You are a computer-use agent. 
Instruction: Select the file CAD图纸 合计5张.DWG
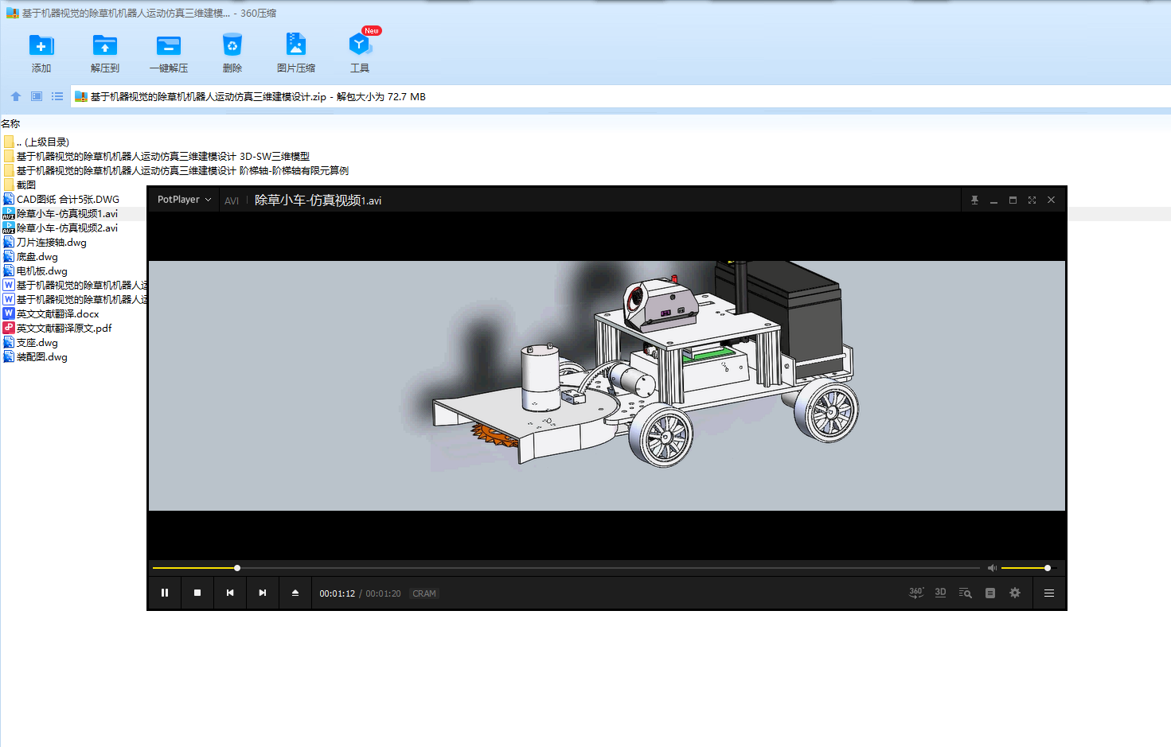tap(61, 199)
